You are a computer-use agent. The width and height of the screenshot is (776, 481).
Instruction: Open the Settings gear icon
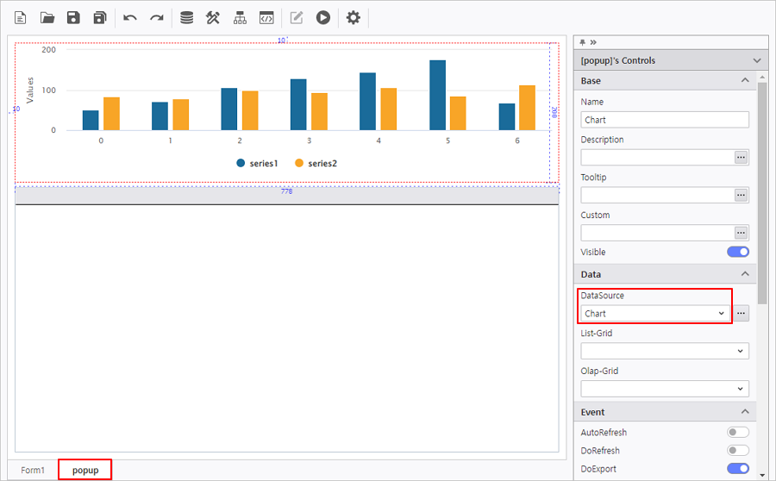(x=353, y=17)
